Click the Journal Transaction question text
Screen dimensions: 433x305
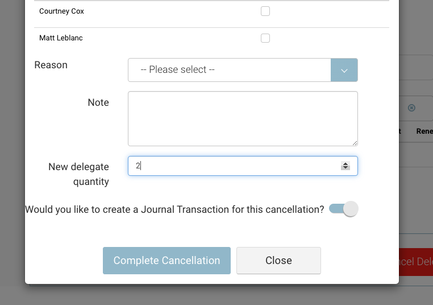click(174, 209)
